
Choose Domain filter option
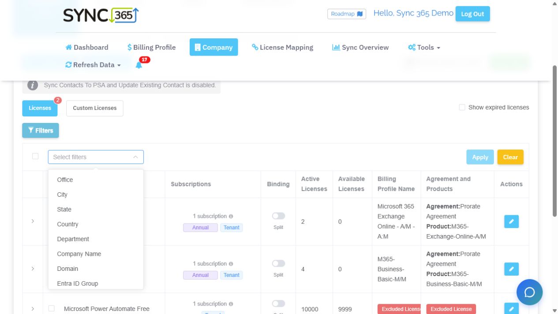[x=96, y=269]
